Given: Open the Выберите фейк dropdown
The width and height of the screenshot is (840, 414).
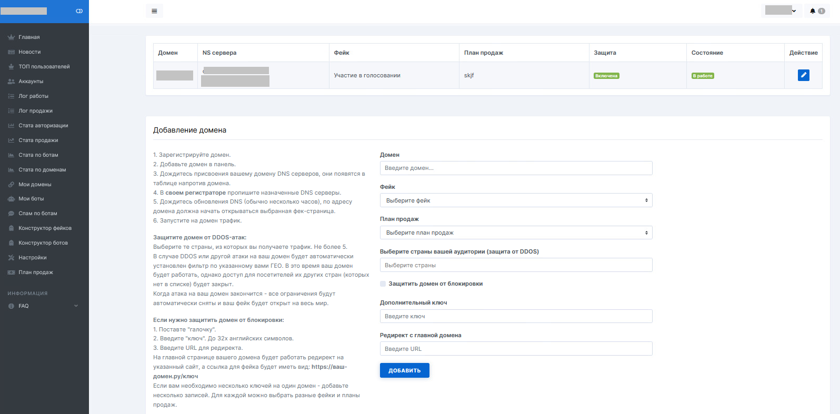Looking at the screenshot, I should click(516, 200).
